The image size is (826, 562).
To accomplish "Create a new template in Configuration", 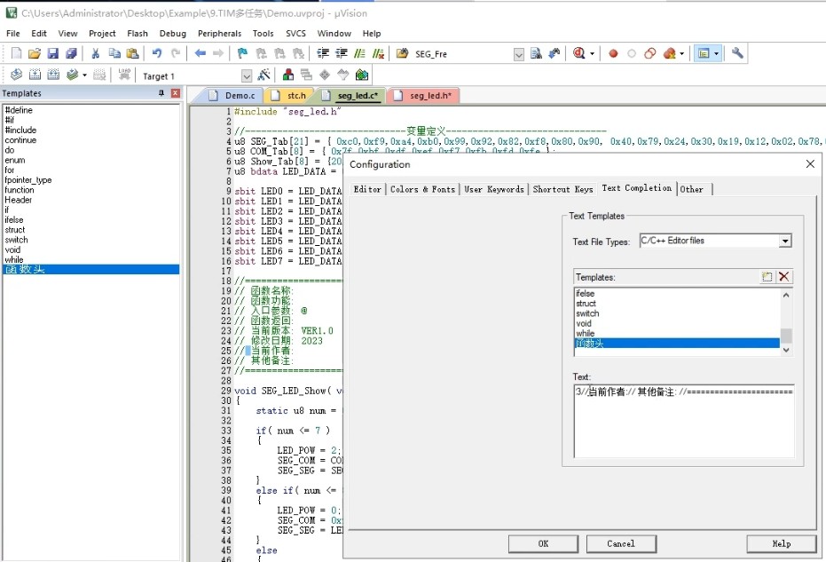I will tap(767, 277).
